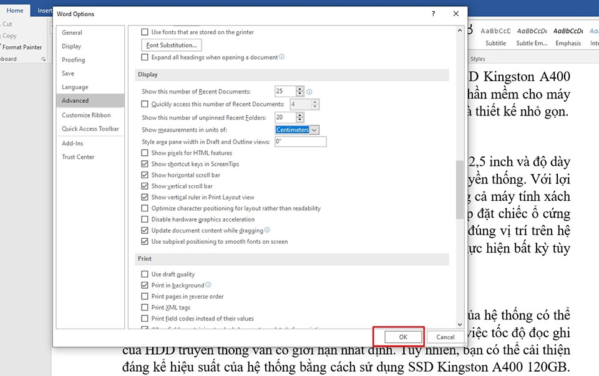Uncheck Show horizontal scroll bar
The image size is (599, 376).
point(145,175)
